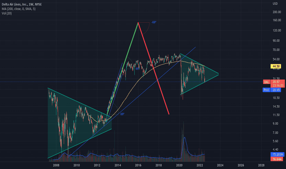Click the 200.00 price axis label
This screenshot has width=286, height=169.
pyautogui.click(x=277, y=12)
